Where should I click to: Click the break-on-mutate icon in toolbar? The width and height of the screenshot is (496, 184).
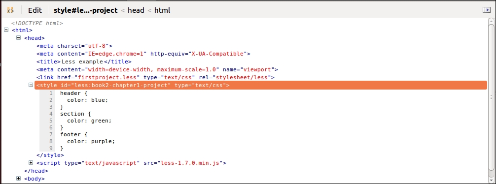(x=10, y=10)
